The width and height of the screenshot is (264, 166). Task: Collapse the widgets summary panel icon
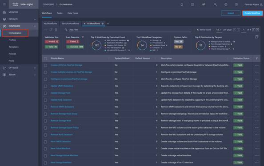click(x=256, y=37)
